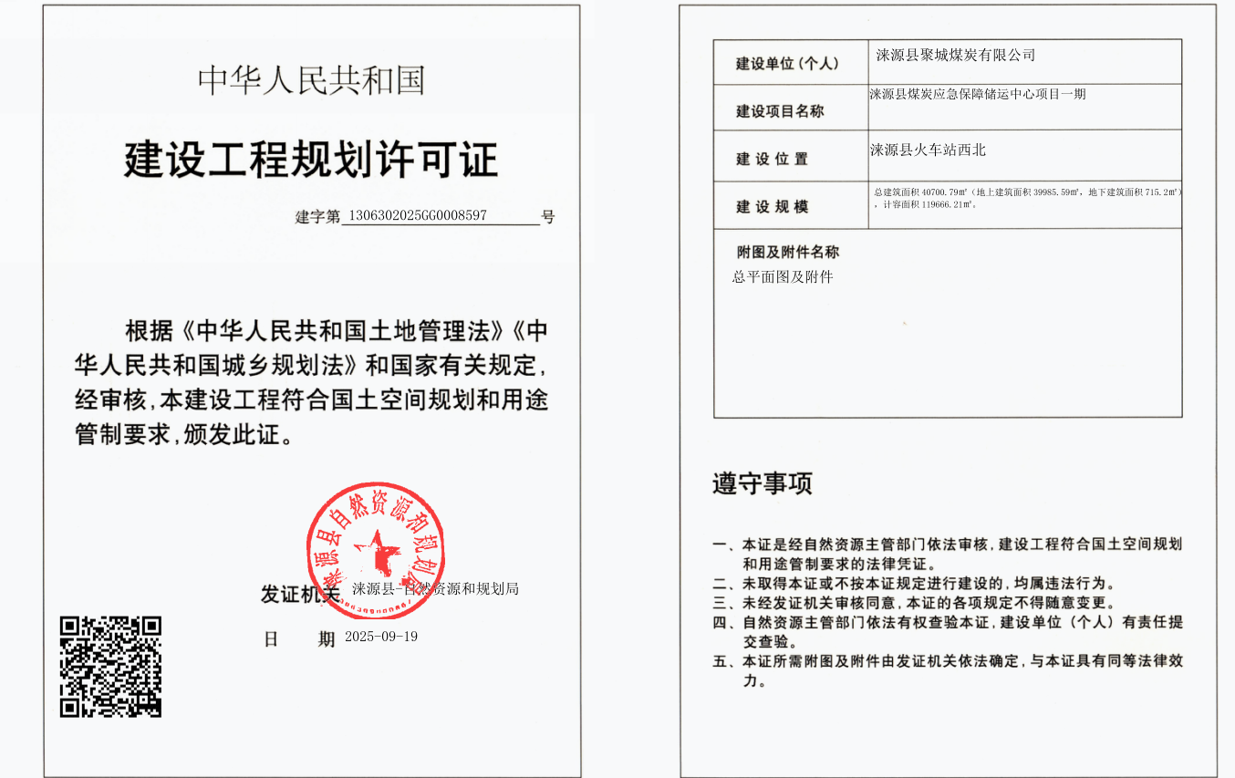Click the 建设规模 label cell
1235x778 pixels.
(773, 207)
